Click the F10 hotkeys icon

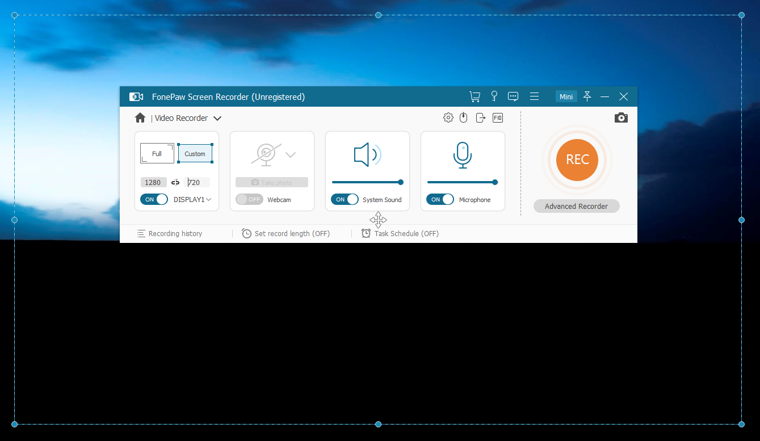498,117
